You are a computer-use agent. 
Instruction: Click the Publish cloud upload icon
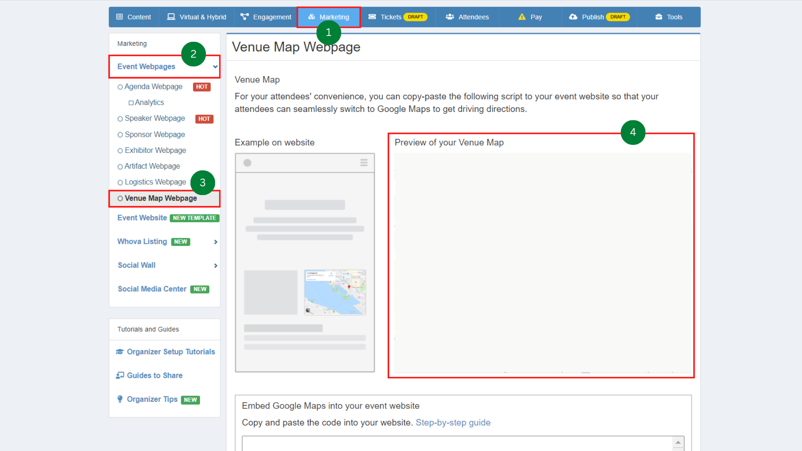(573, 17)
